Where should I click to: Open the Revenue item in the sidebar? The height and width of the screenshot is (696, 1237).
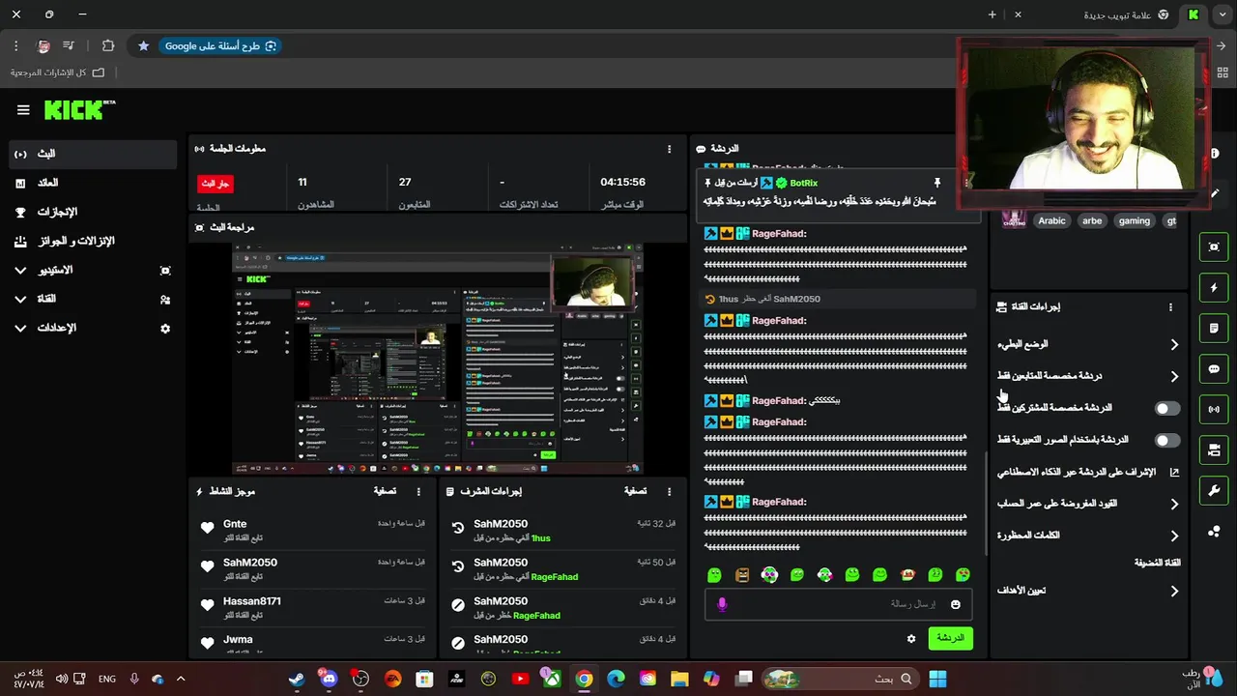point(93,183)
